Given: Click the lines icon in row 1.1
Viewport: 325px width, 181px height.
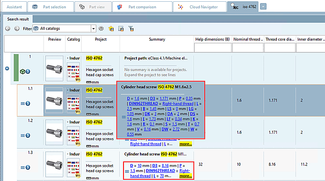Looking at the screenshot, I should coord(23,103).
